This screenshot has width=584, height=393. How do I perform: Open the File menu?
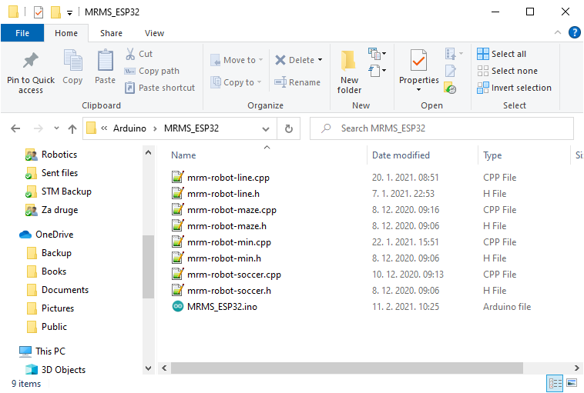tap(22, 33)
